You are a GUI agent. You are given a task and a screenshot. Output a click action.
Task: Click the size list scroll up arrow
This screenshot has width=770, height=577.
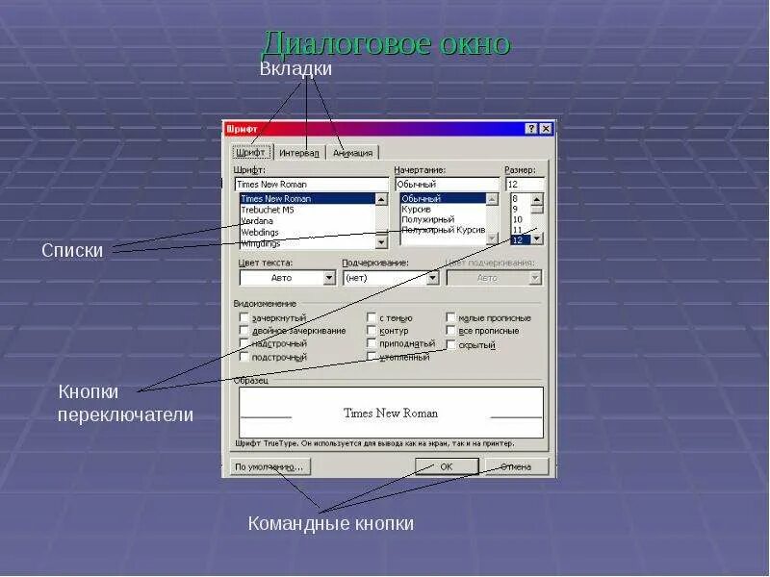pos(537,199)
